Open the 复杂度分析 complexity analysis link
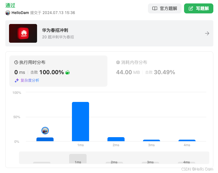Screen dimensions: 218x173 pyautogui.click(x=30, y=80)
